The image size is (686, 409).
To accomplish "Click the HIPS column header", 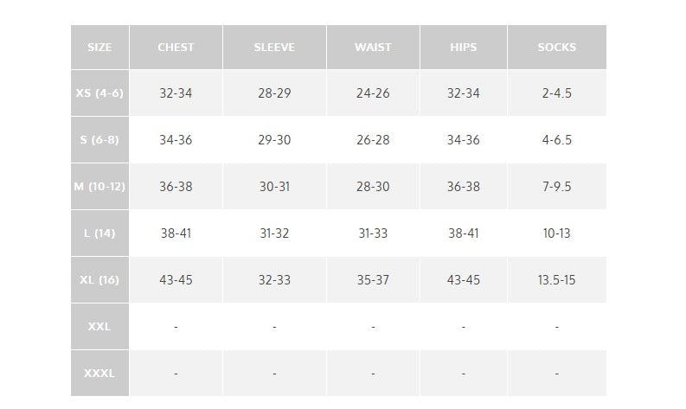I will (x=464, y=48).
